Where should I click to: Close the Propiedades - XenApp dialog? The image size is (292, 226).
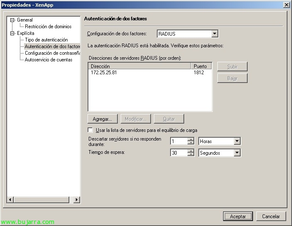[x=287, y=5]
